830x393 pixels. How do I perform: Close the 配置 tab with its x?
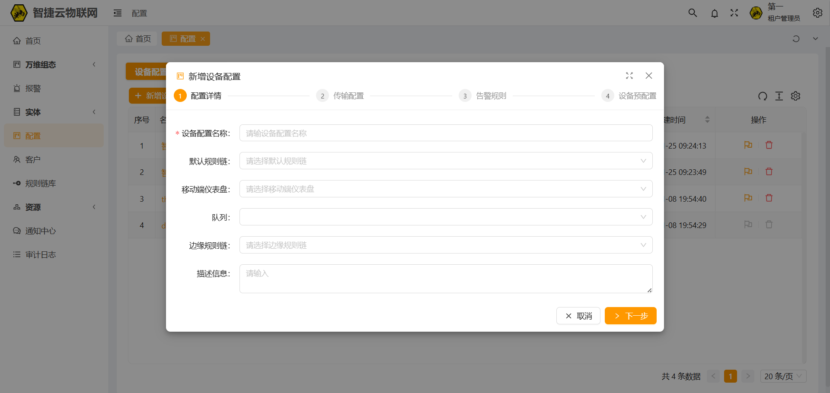(x=203, y=39)
